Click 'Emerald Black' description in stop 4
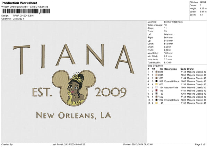Viewport: 208px width, 147px height. (x=172, y=81)
